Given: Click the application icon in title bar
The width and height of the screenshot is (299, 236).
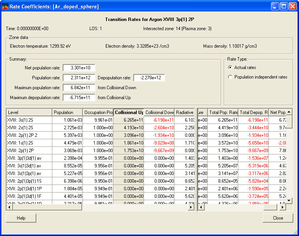Looking at the screenshot, I should pos(5,6).
